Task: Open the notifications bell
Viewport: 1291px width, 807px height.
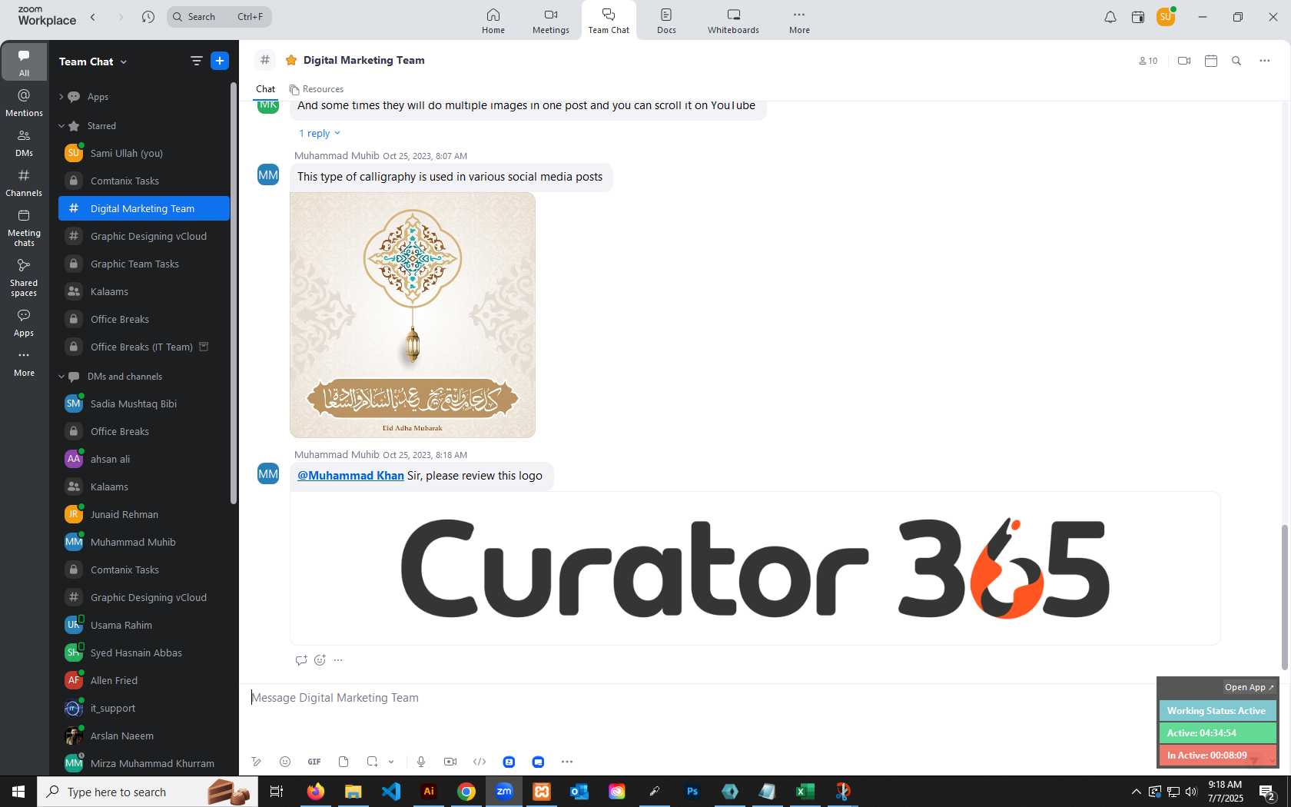Action: click(1110, 17)
